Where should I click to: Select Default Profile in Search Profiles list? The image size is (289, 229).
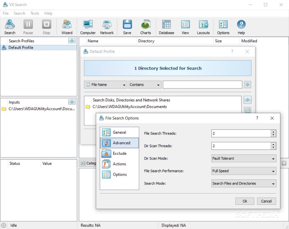click(39, 48)
